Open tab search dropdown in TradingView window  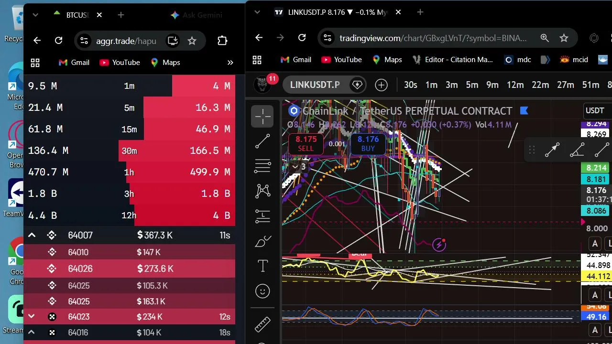(x=257, y=12)
